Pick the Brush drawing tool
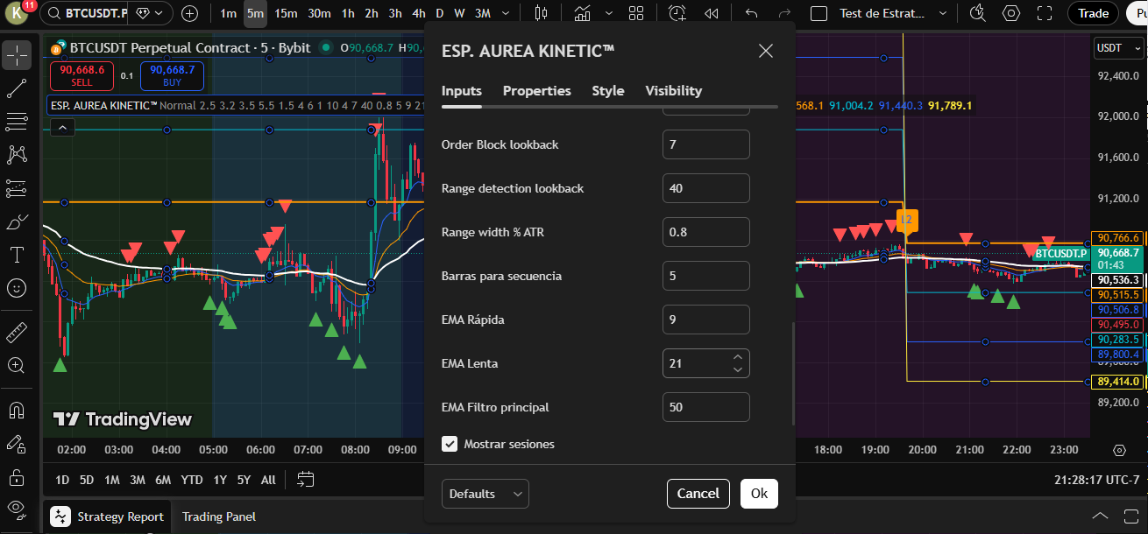Image resolution: width=1148 pixels, height=534 pixels. tap(18, 221)
